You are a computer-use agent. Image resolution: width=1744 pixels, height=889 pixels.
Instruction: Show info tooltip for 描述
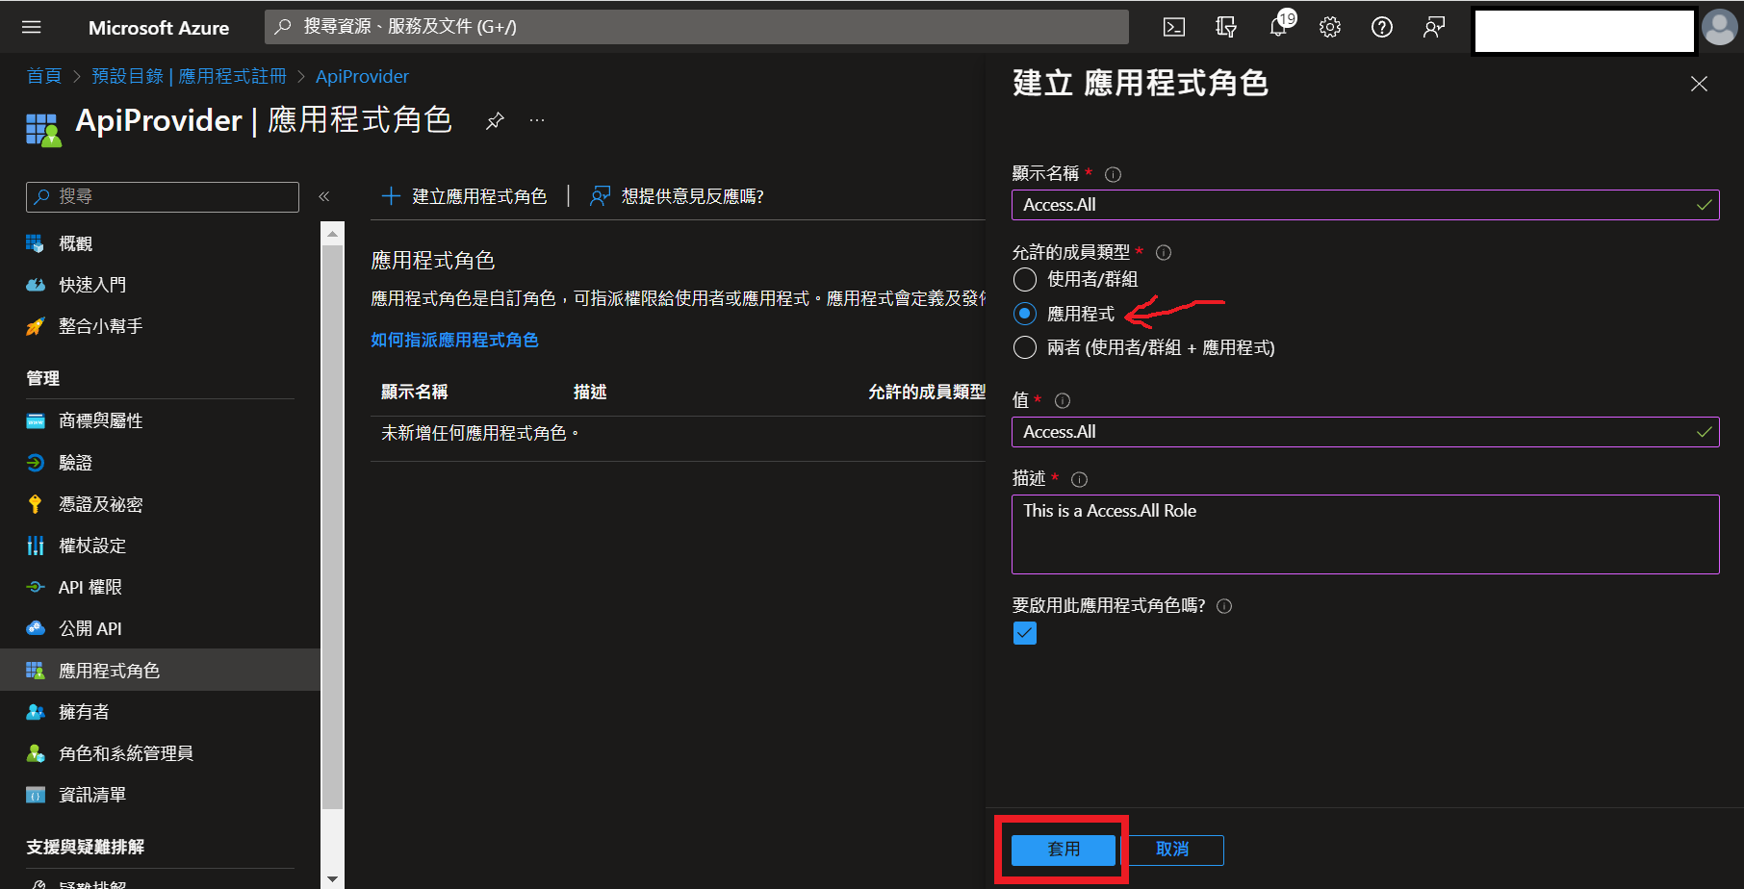1080,479
